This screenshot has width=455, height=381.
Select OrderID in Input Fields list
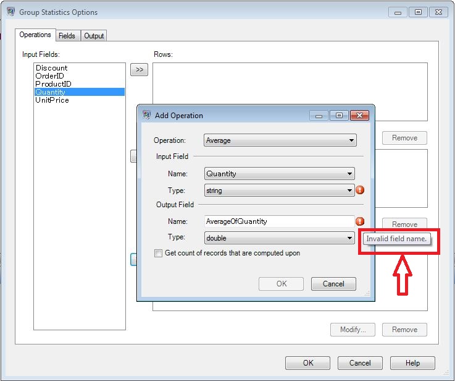tap(80, 76)
